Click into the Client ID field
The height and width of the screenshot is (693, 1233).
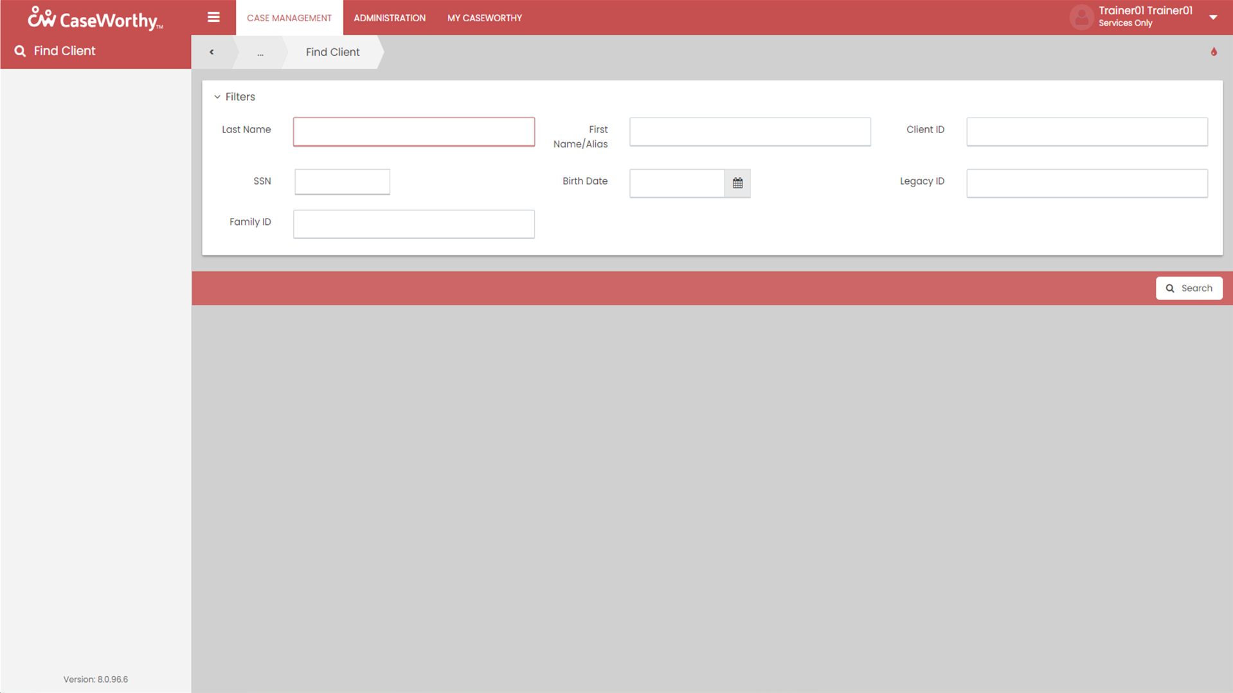click(x=1086, y=132)
